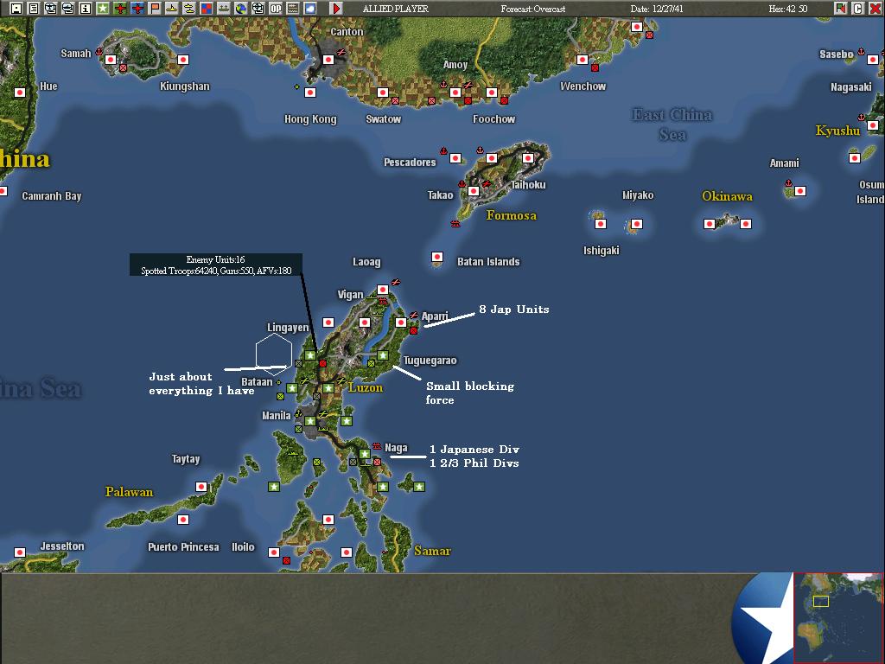This screenshot has width=885, height=664.
Task: Click the orange flag toolbar icon
Action: [155, 8]
